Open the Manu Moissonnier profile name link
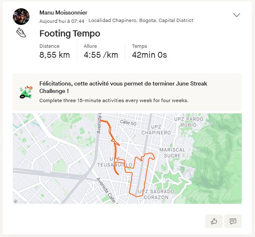The width and height of the screenshot is (255, 237). click(63, 12)
